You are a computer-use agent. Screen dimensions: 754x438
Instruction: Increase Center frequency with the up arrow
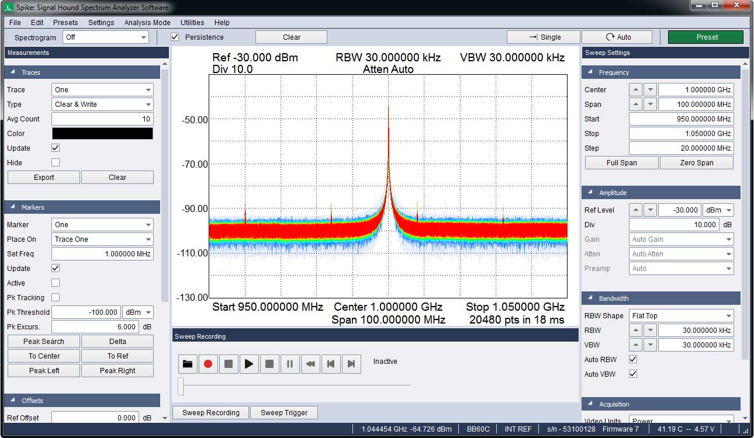click(x=635, y=90)
